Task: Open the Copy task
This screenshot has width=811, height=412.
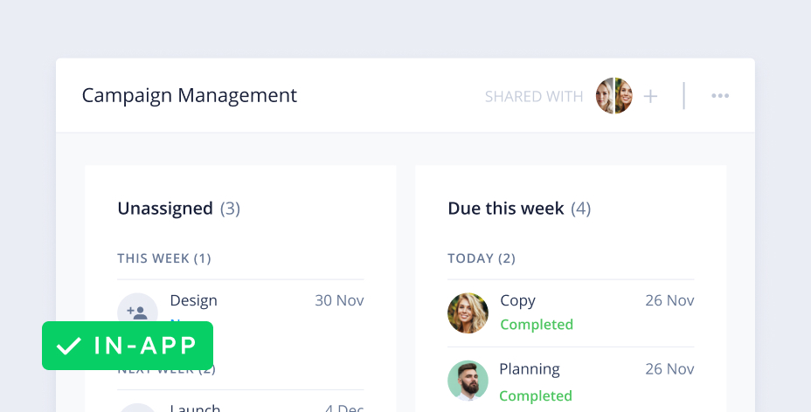Action: [517, 300]
